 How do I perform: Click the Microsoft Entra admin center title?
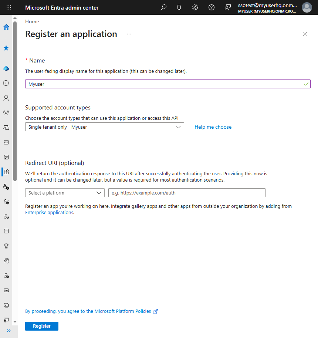[x=62, y=8]
